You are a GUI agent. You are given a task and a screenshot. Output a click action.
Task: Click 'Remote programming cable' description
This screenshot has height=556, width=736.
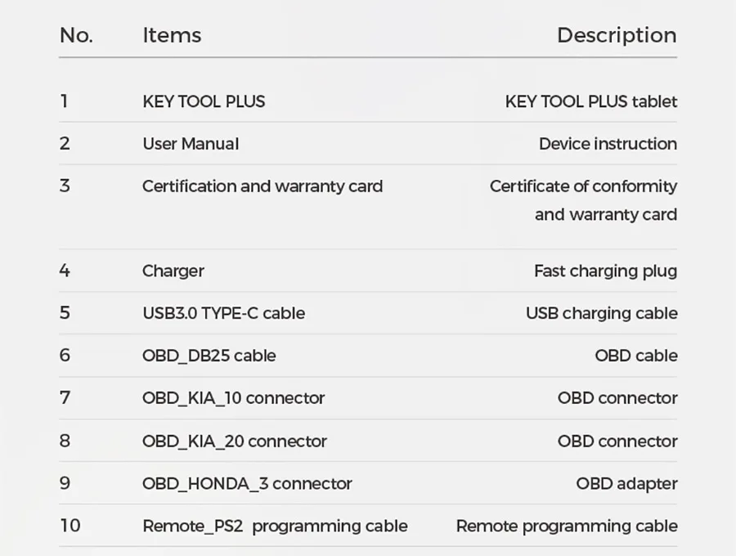(567, 526)
